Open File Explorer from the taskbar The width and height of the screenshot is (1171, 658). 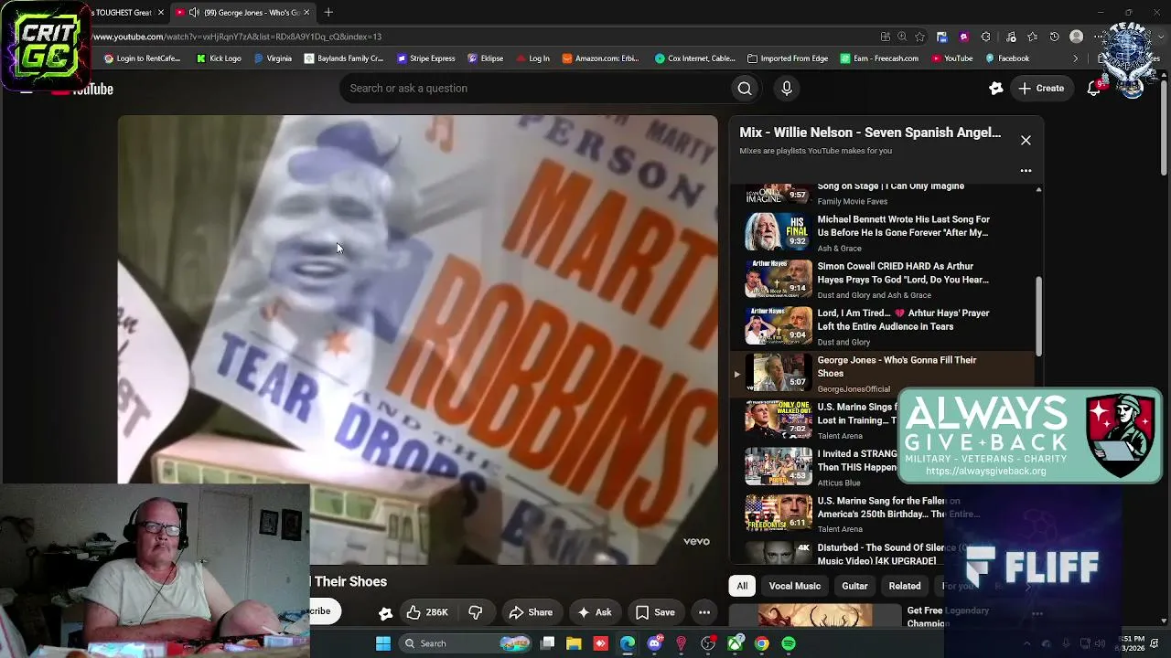tap(574, 643)
